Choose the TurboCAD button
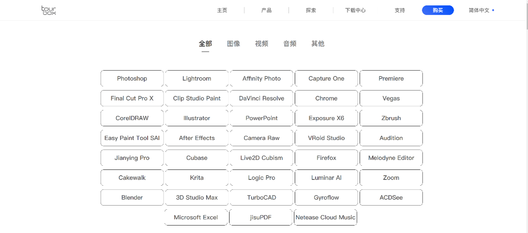Screen dimensions: 528x233 [x=262, y=198]
